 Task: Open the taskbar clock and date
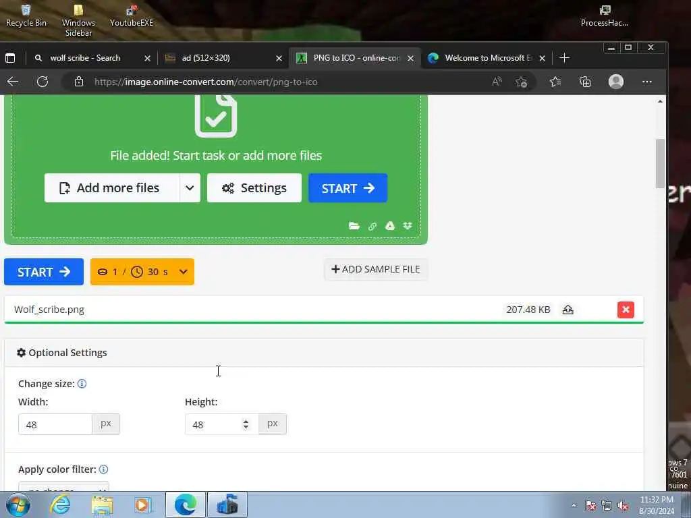[x=657, y=505]
